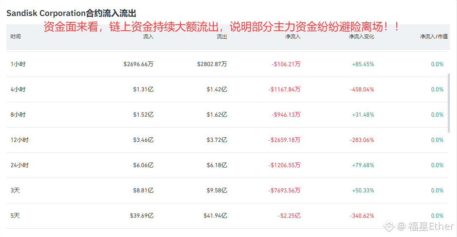Select the 24小时 time row
This screenshot has height=237, width=457.
click(x=227, y=165)
